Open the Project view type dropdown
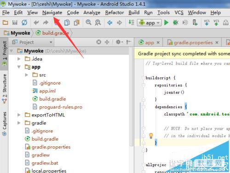 pos(32,42)
